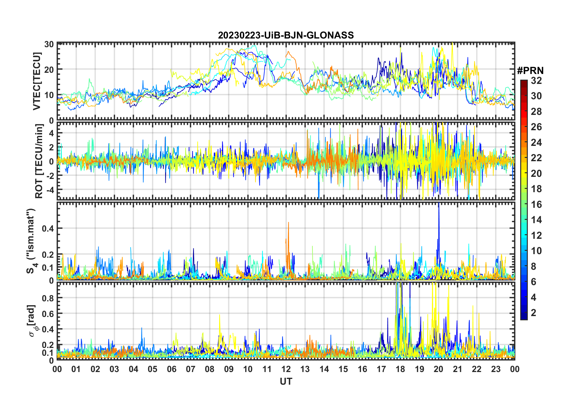Select UT axis tick label 21
Image resolution: width=572 pixels, height=400 pixels.
[x=458, y=369]
